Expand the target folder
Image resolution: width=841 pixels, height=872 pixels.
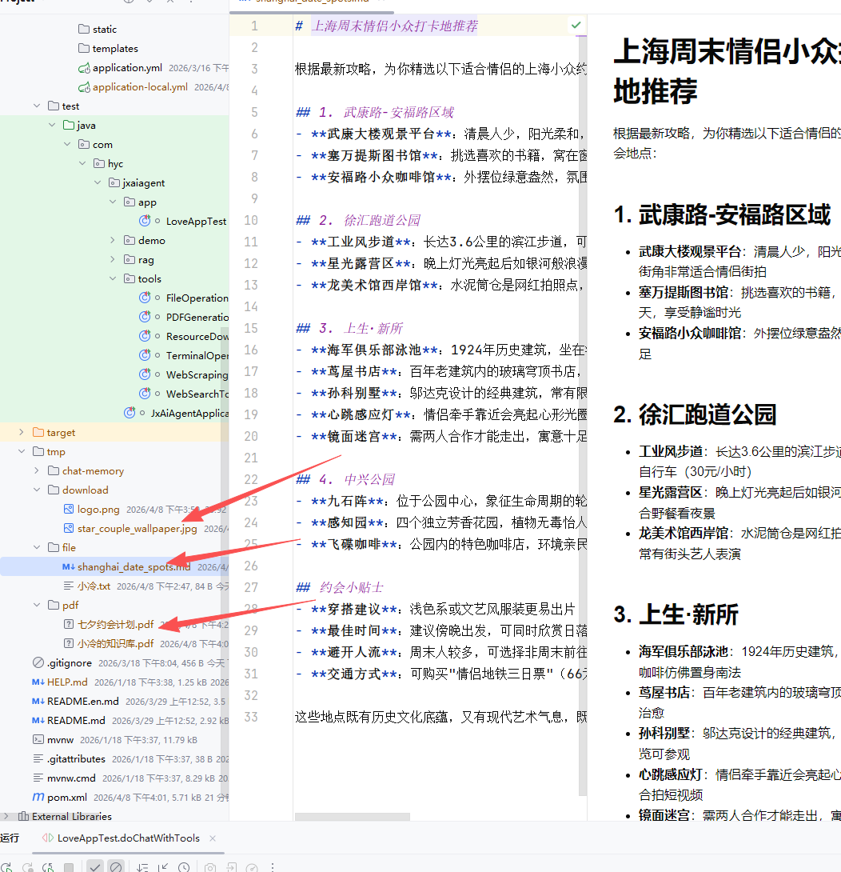click(x=21, y=432)
